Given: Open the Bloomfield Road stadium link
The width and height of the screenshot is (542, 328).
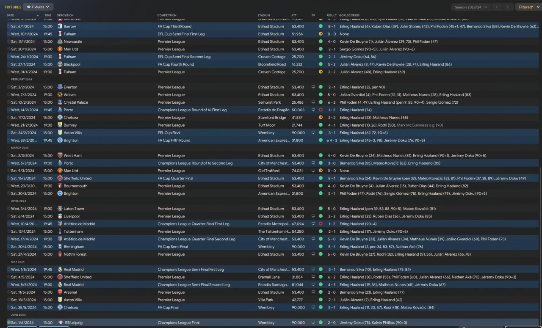Looking at the screenshot, I should tap(272, 64).
